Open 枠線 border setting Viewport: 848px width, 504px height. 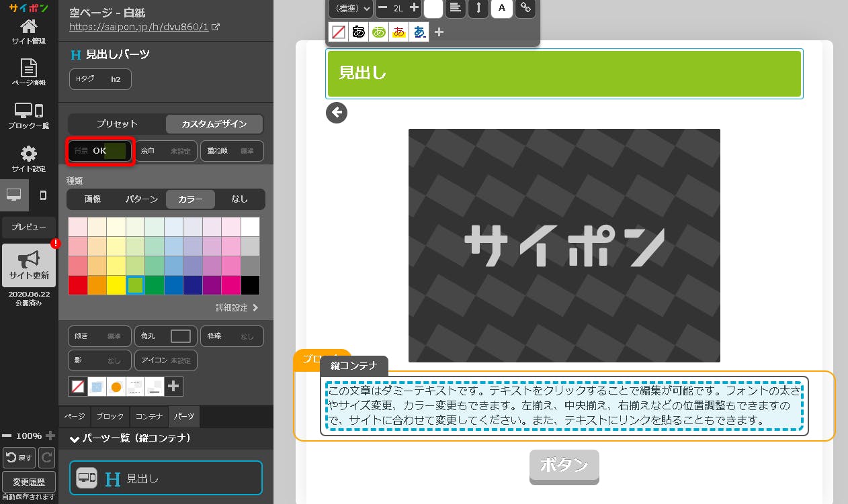[232, 336]
